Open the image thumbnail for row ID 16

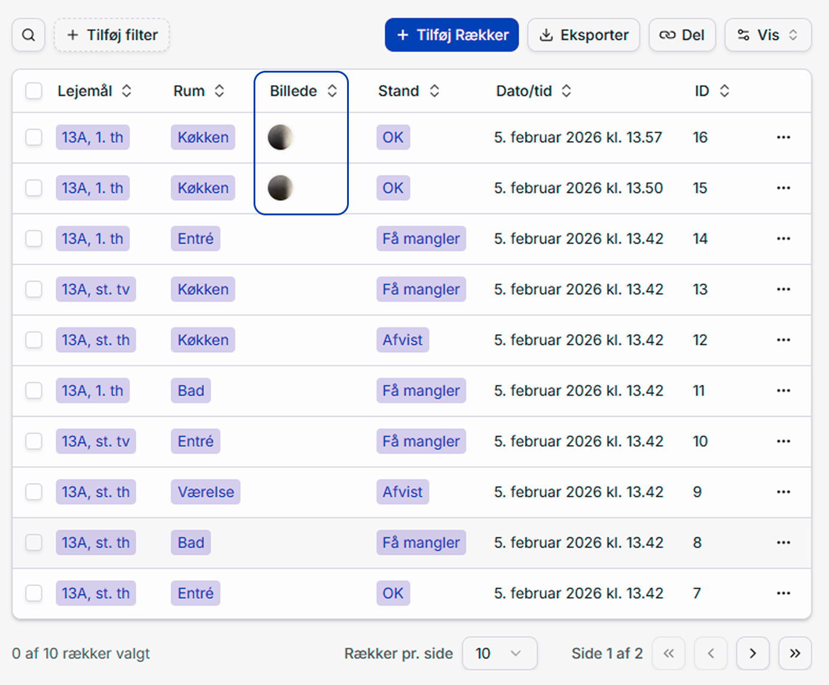coord(281,137)
